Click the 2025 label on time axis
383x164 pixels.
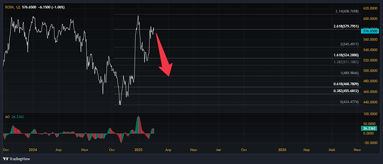pyautogui.click(x=138, y=149)
